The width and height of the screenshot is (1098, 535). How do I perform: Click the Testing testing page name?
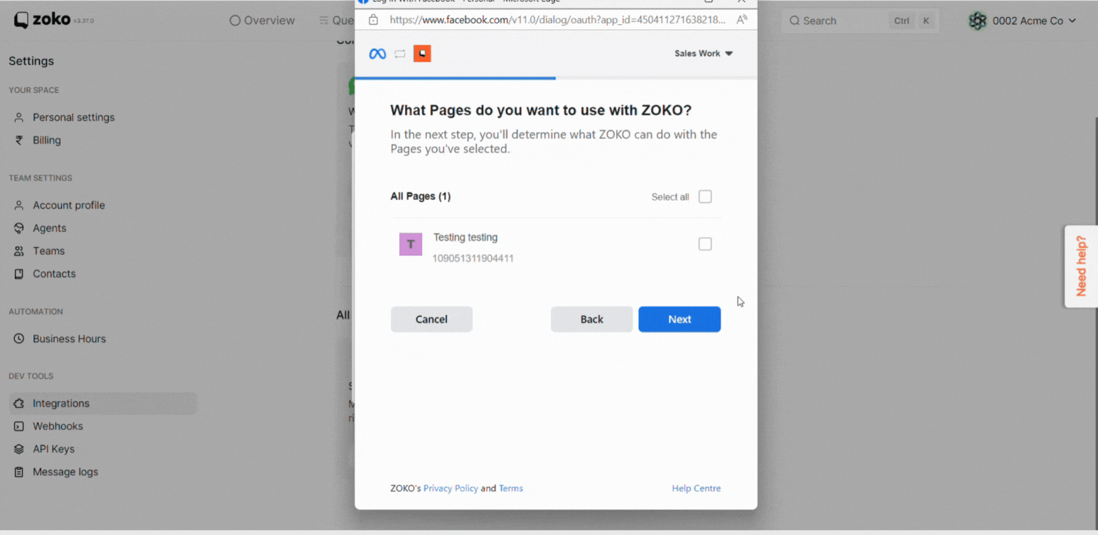point(465,238)
